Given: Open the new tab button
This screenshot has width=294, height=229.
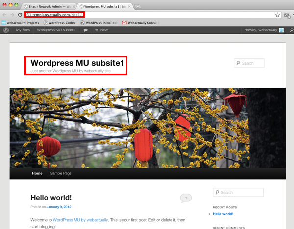Looking at the screenshot, I should (138, 6).
